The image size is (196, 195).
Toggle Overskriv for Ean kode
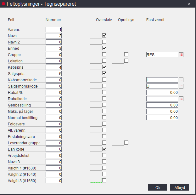point(104,149)
